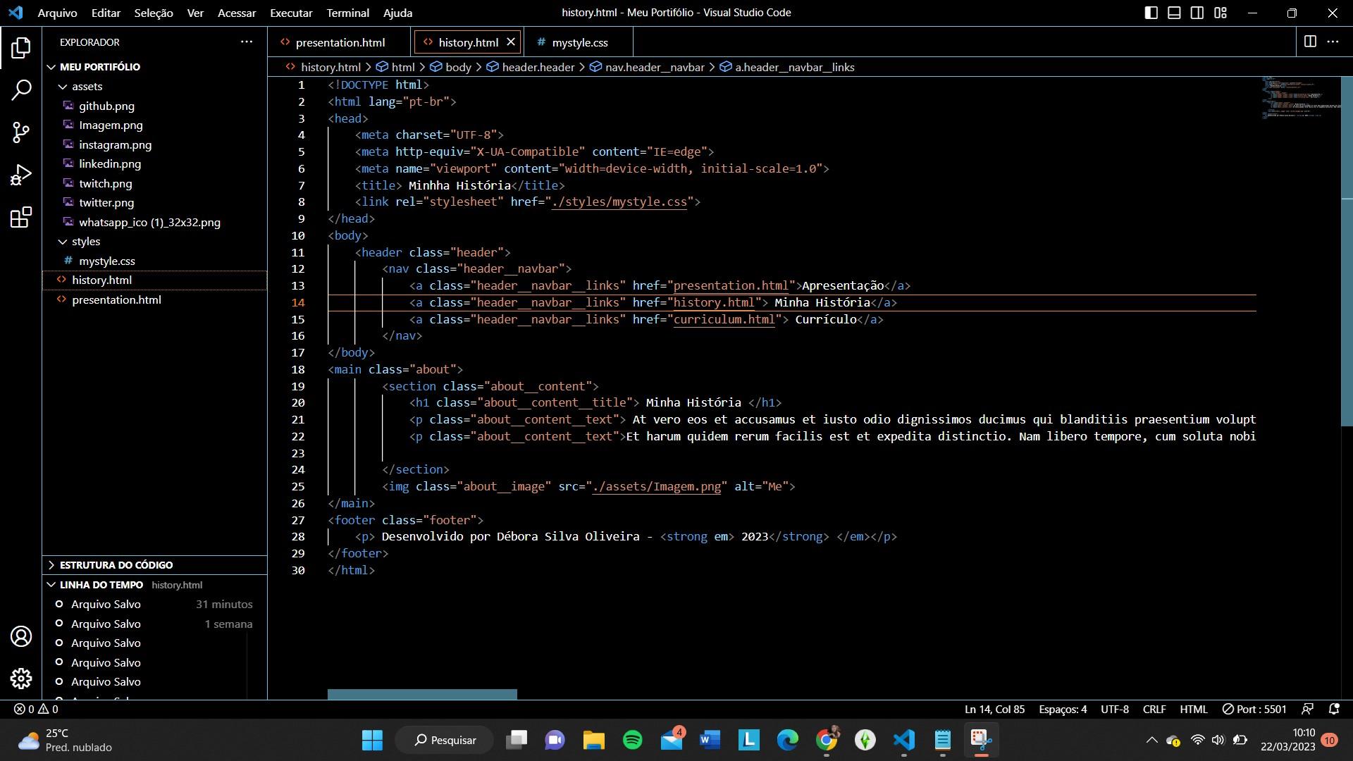Open Run and Debug view

[x=21, y=175]
